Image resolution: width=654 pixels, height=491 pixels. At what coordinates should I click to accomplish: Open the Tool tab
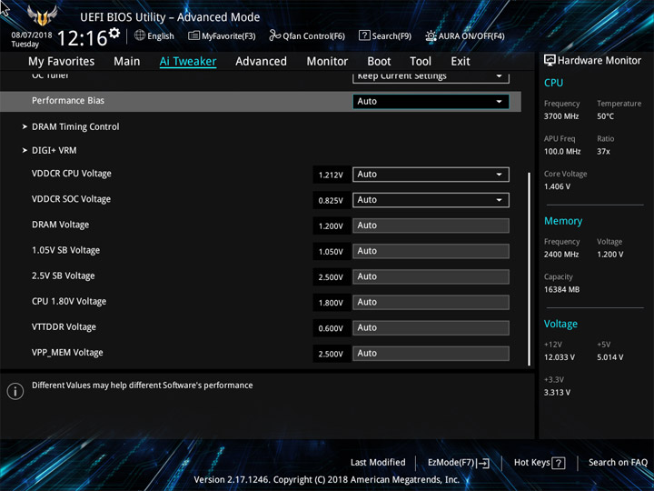[x=421, y=62]
